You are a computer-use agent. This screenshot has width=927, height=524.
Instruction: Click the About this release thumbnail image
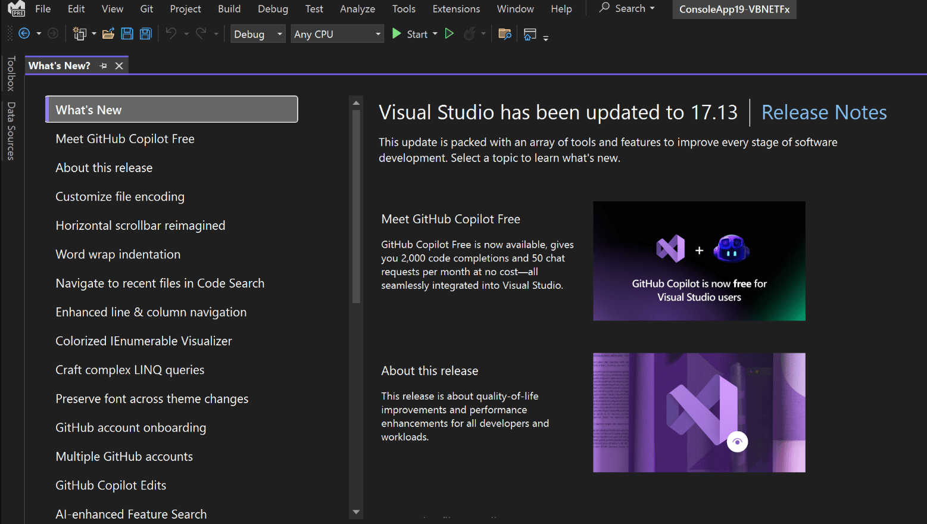click(699, 413)
